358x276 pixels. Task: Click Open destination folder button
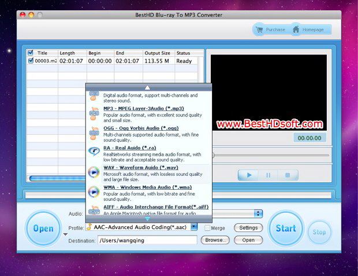[248, 240]
